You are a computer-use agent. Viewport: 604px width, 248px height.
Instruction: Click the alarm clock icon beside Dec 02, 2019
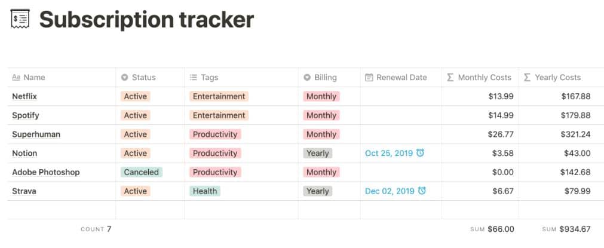422,191
